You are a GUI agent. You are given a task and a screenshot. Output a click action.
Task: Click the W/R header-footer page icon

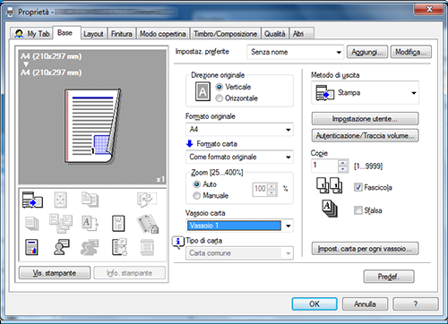coord(118,224)
